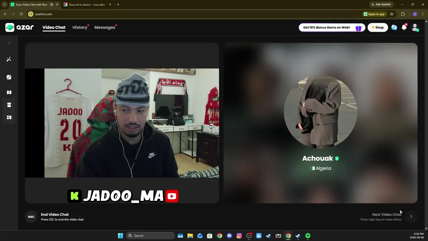The image size is (428, 241).
Task: Open a new browser tab
Action: (x=118, y=4)
